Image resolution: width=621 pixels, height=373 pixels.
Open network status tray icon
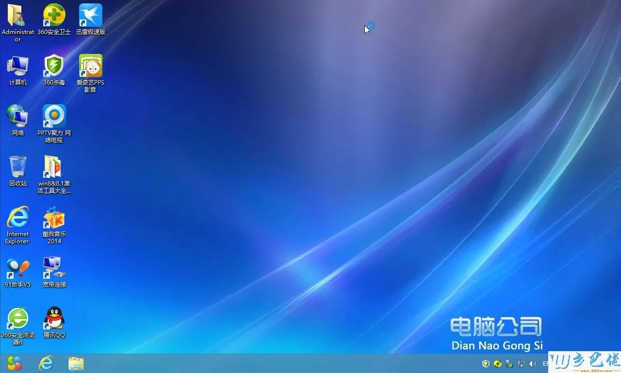pyautogui.click(x=521, y=364)
